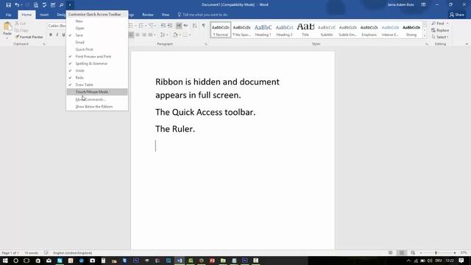The width and height of the screenshot is (471, 265).
Task: Click the Shading paint bucket icon
Action: (x=175, y=35)
